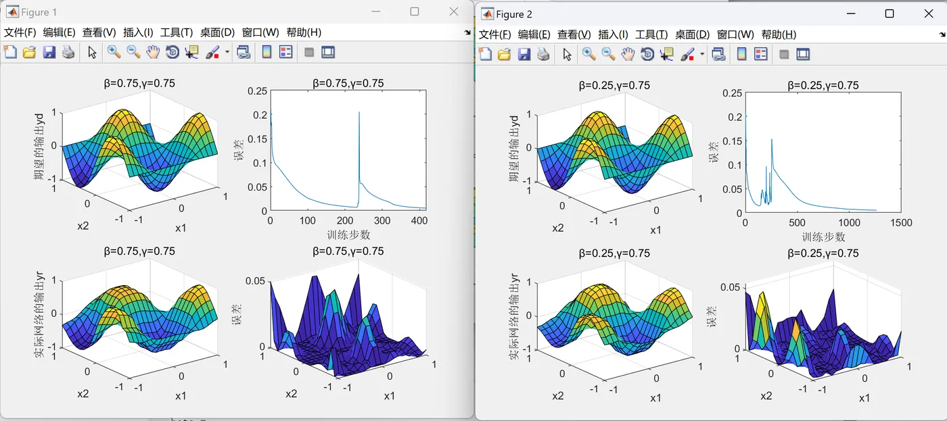Open Brush color dropdown arrow in Figure 2
Image resolution: width=947 pixels, height=421 pixels.
point(702,54)
